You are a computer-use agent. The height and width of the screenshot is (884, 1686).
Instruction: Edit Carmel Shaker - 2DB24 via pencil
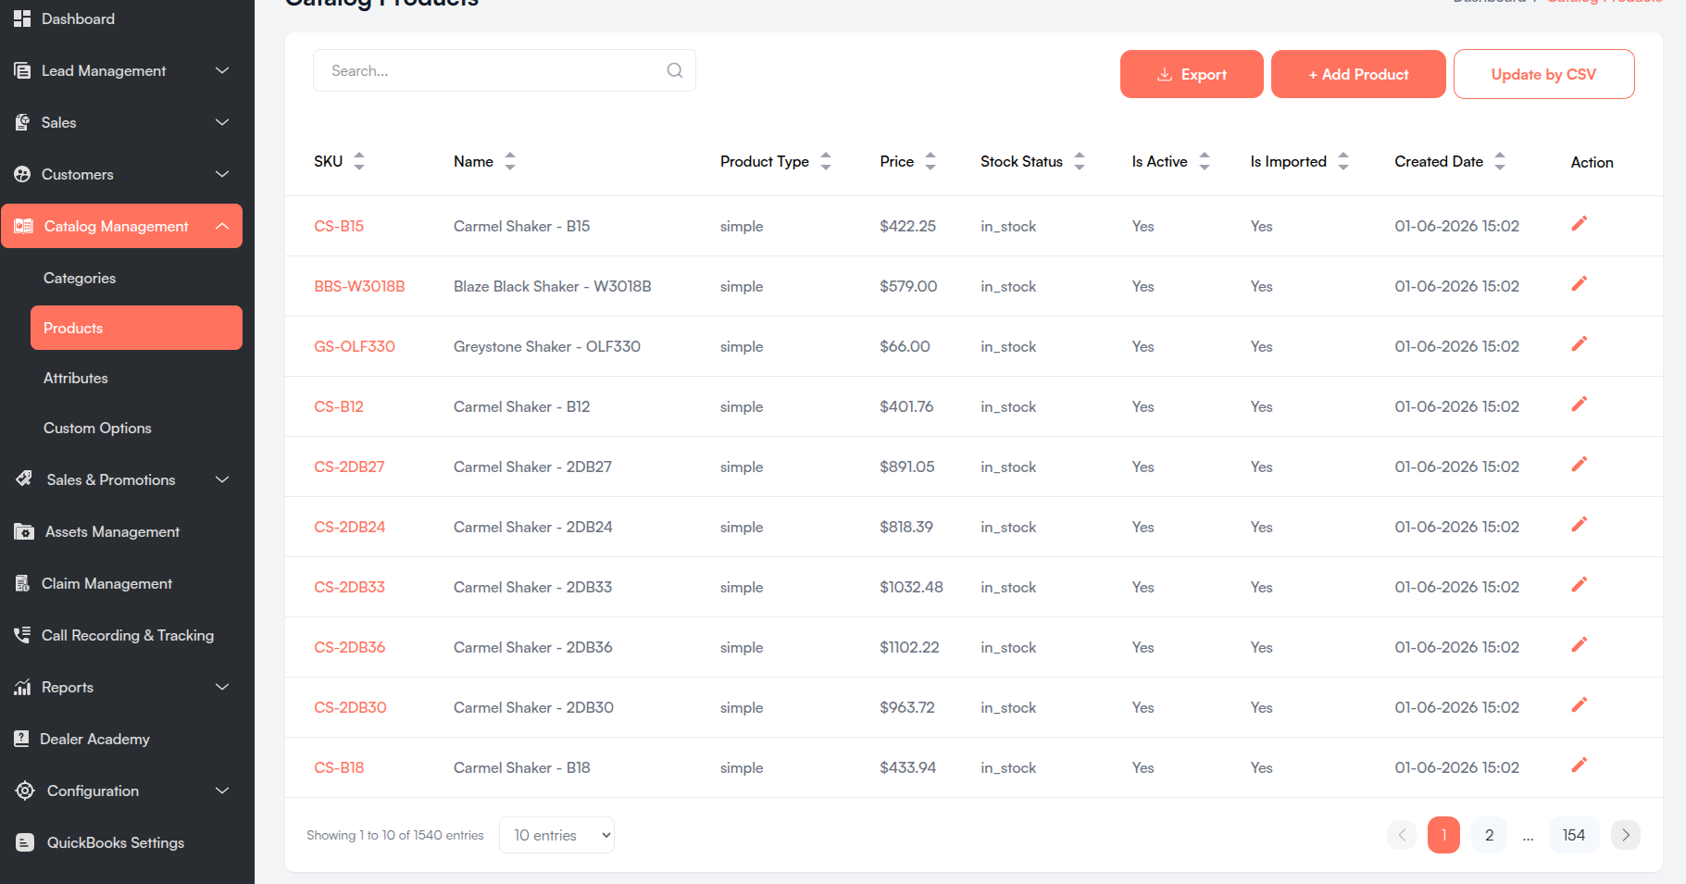pos(1580,524)
